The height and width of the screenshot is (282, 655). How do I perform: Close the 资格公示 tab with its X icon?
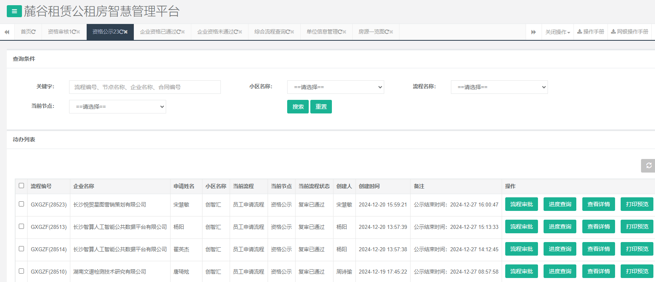click(x=126, y=32)
